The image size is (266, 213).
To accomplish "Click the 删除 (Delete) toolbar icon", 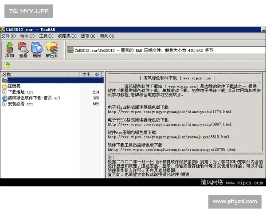I will click(37, 50).
